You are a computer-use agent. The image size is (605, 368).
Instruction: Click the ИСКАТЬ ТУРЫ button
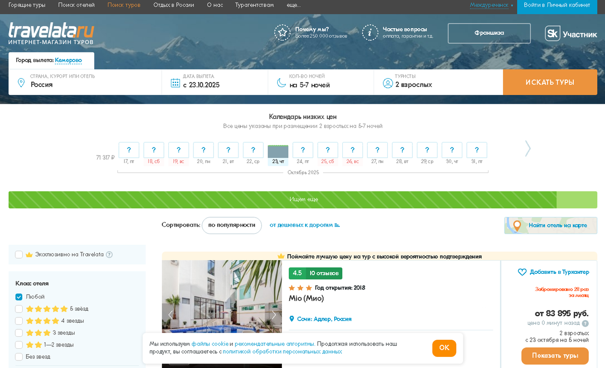pos(550,82)
